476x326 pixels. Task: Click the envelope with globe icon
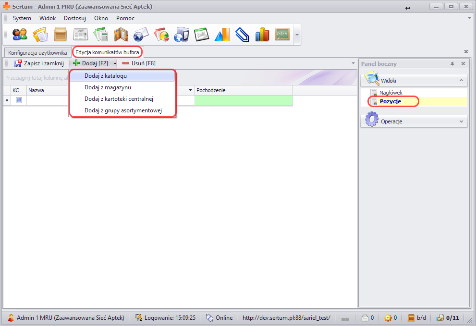pyautogui.click(x=141, y=35)
